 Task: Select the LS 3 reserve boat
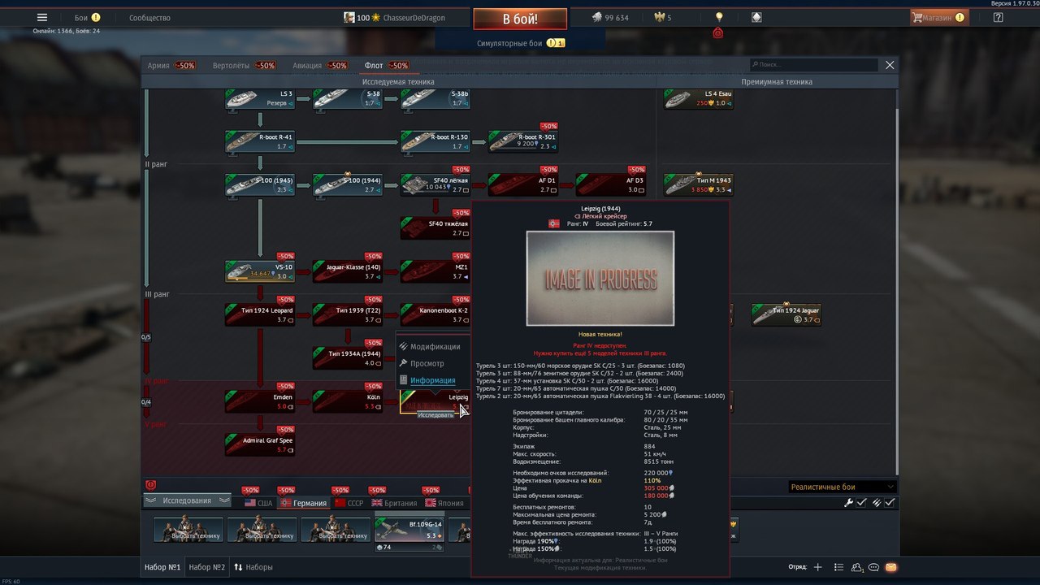coord(259,99)
